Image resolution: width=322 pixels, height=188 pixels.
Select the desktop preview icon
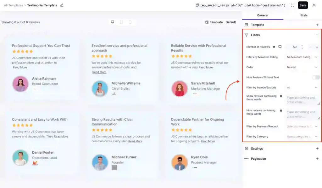[x=112, y=21]
